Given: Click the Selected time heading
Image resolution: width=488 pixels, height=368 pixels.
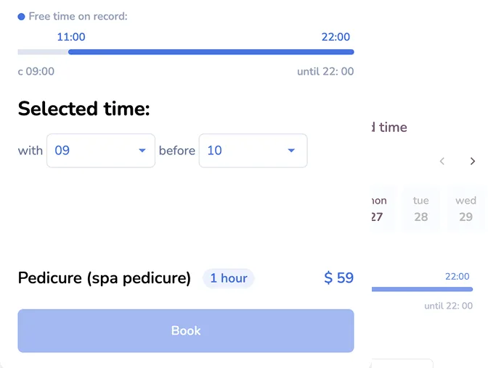Looking at the screenshot, I should (x=84, y=109).
